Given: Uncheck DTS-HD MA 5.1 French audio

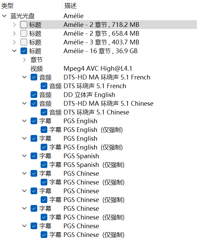Looking at the screenshot, I should point(34,77).
